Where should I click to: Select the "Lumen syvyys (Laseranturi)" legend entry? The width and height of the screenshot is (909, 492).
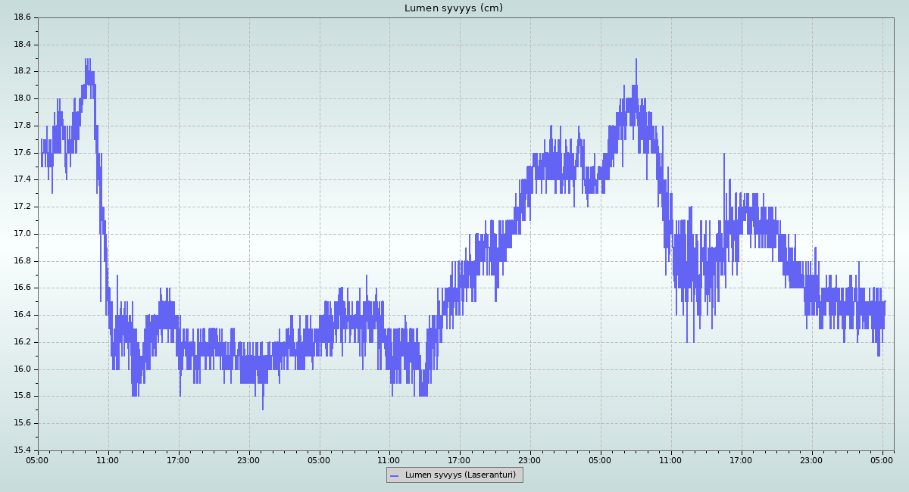(460, 475)
